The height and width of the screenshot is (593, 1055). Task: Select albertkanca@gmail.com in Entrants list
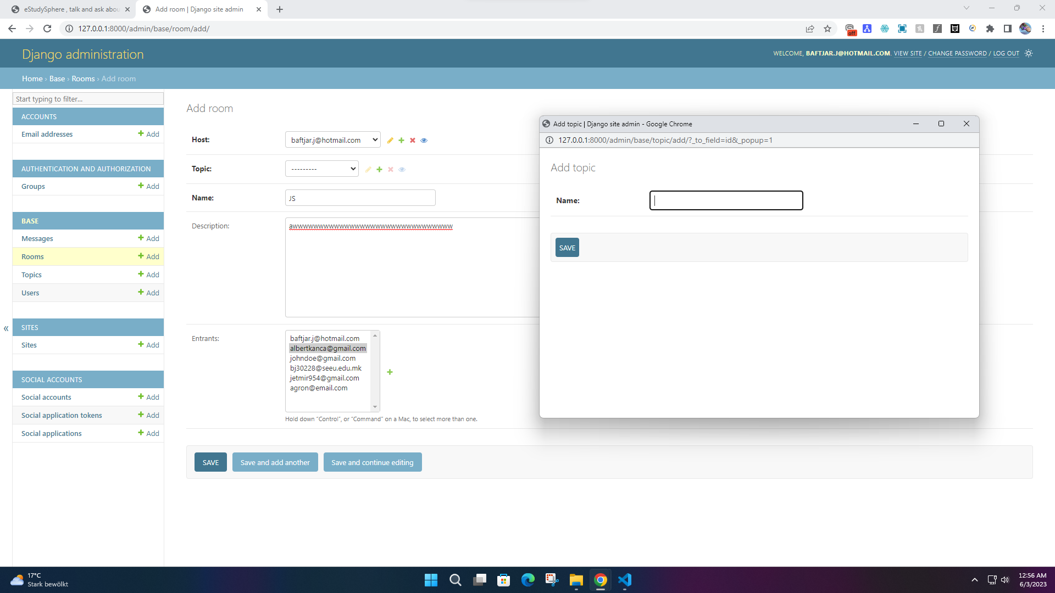[x=328, y=348]
